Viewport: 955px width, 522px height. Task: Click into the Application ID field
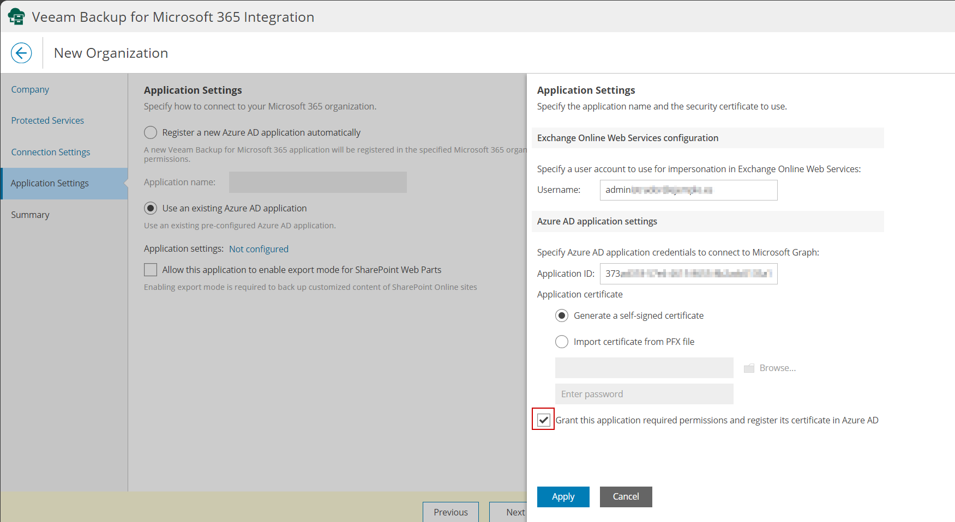[688, 274]
